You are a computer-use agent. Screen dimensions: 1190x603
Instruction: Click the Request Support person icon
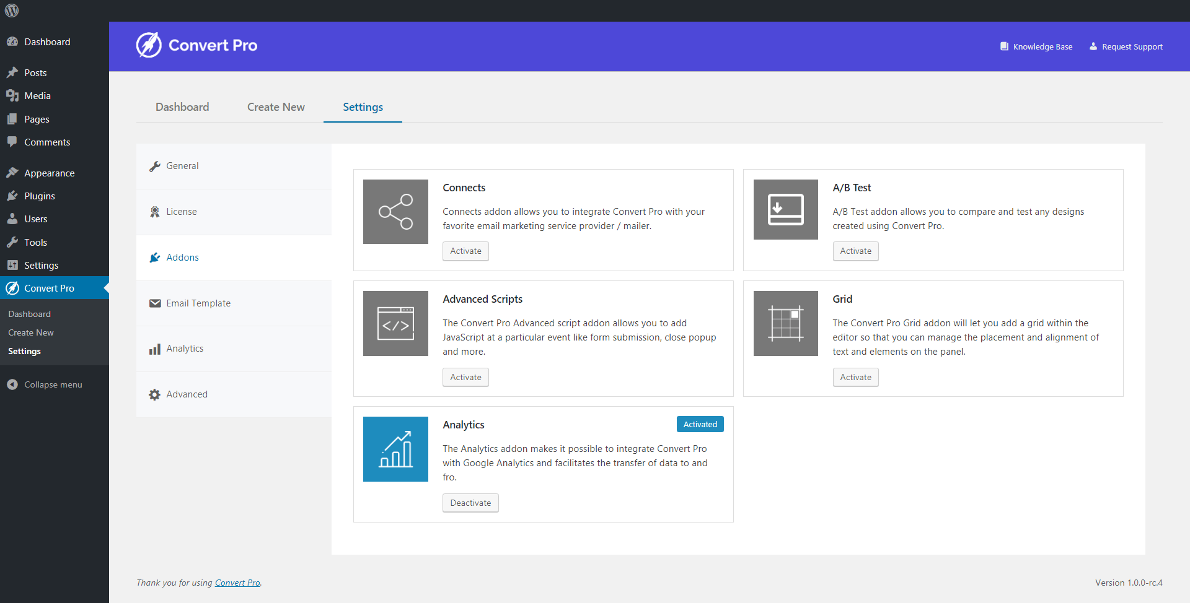(x=1093, y=46)
